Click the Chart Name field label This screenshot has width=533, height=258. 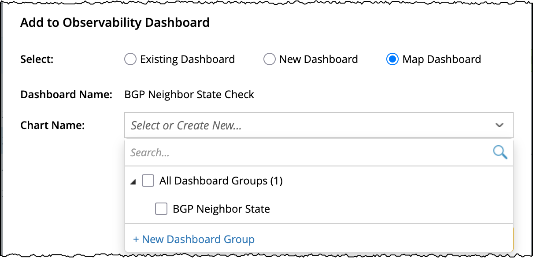coord(52,125)
